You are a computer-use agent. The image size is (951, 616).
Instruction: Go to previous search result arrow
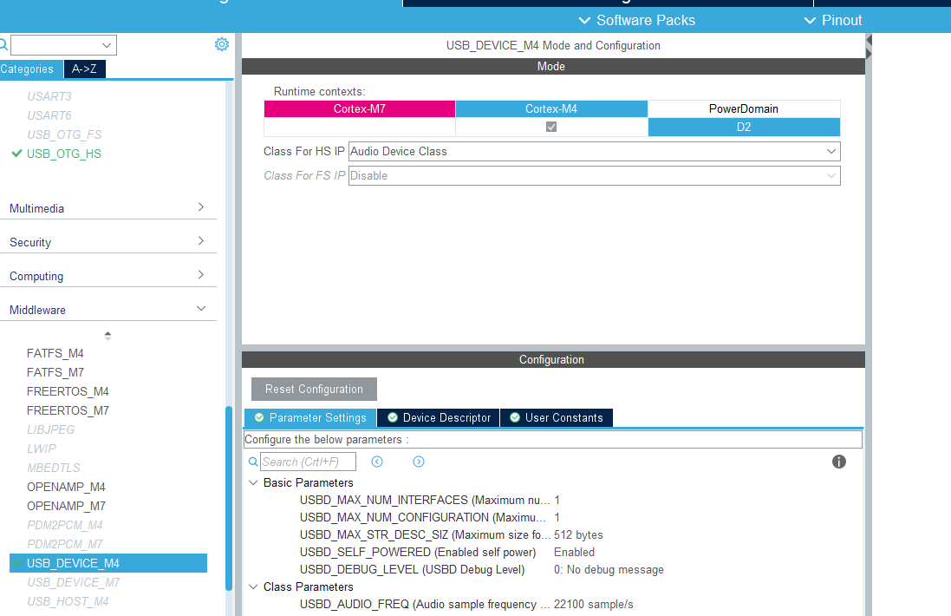point(377,462)
